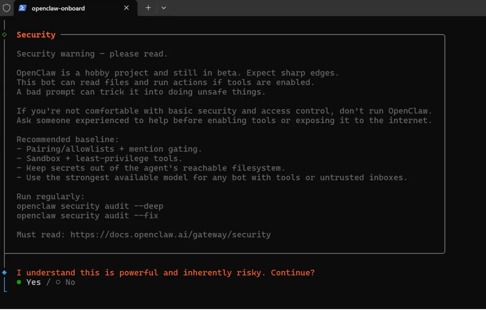Select the Yes option

[29, 282]
